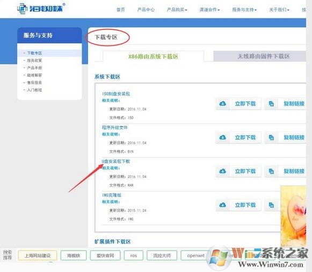Open 入门教程 in the sidebar
The width and height of the screenshot is (312, 272).
tap(34, 90)
